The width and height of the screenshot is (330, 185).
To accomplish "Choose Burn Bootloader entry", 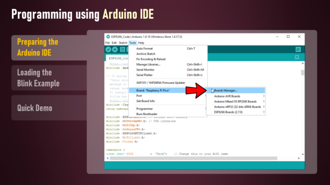I will 168,114.
